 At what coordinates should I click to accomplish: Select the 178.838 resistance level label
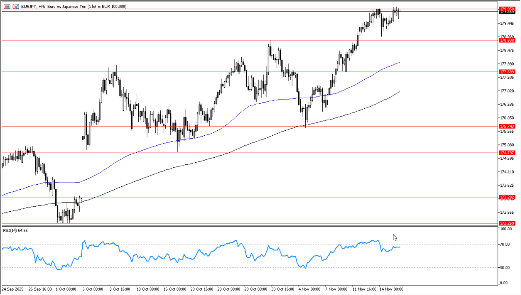(507, 40)
